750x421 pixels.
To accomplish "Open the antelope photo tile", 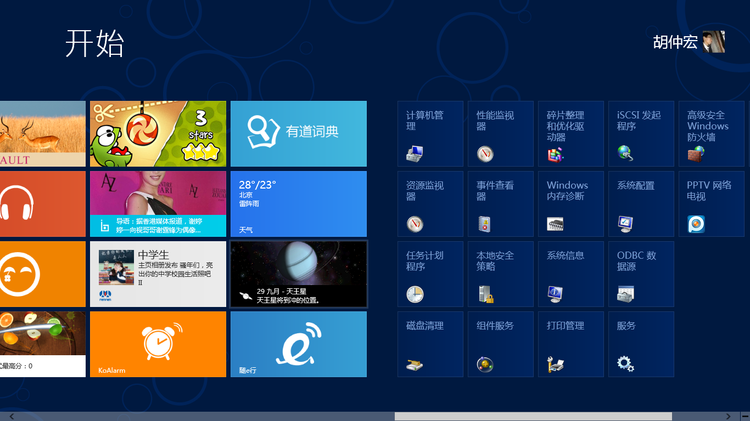I will pyautogui.click(x=43, y=134).
